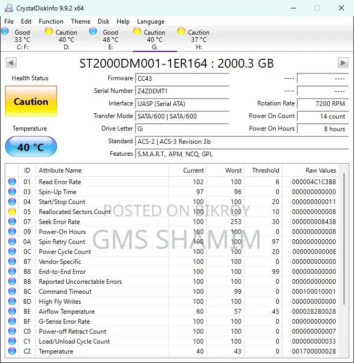Viewport: 354px width, 363px height.
Task: Select the Airflow Temperature raw value 000028280028
Action: click(x=314, y=311)
